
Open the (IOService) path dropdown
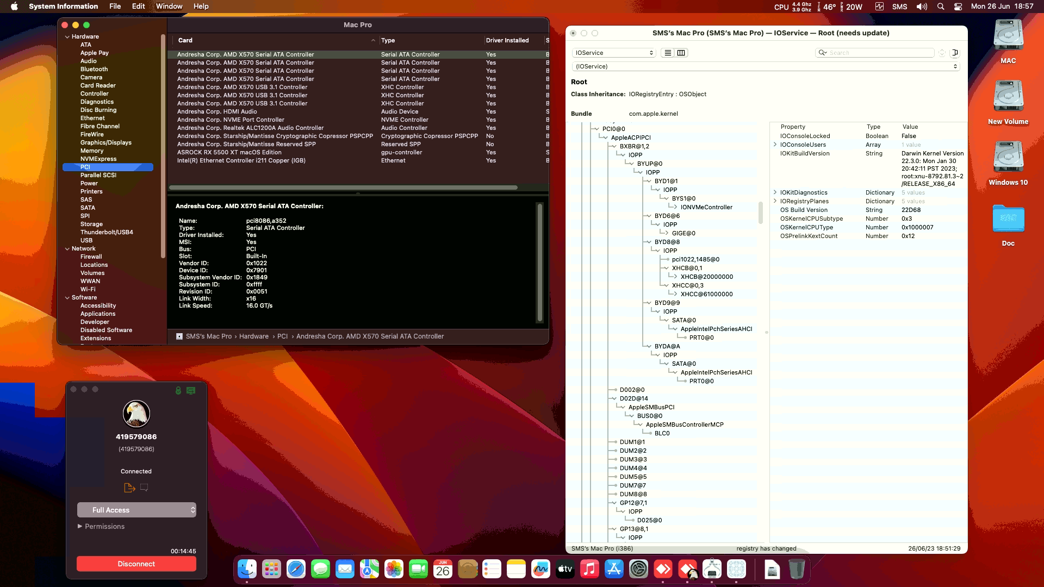[766, 66]
